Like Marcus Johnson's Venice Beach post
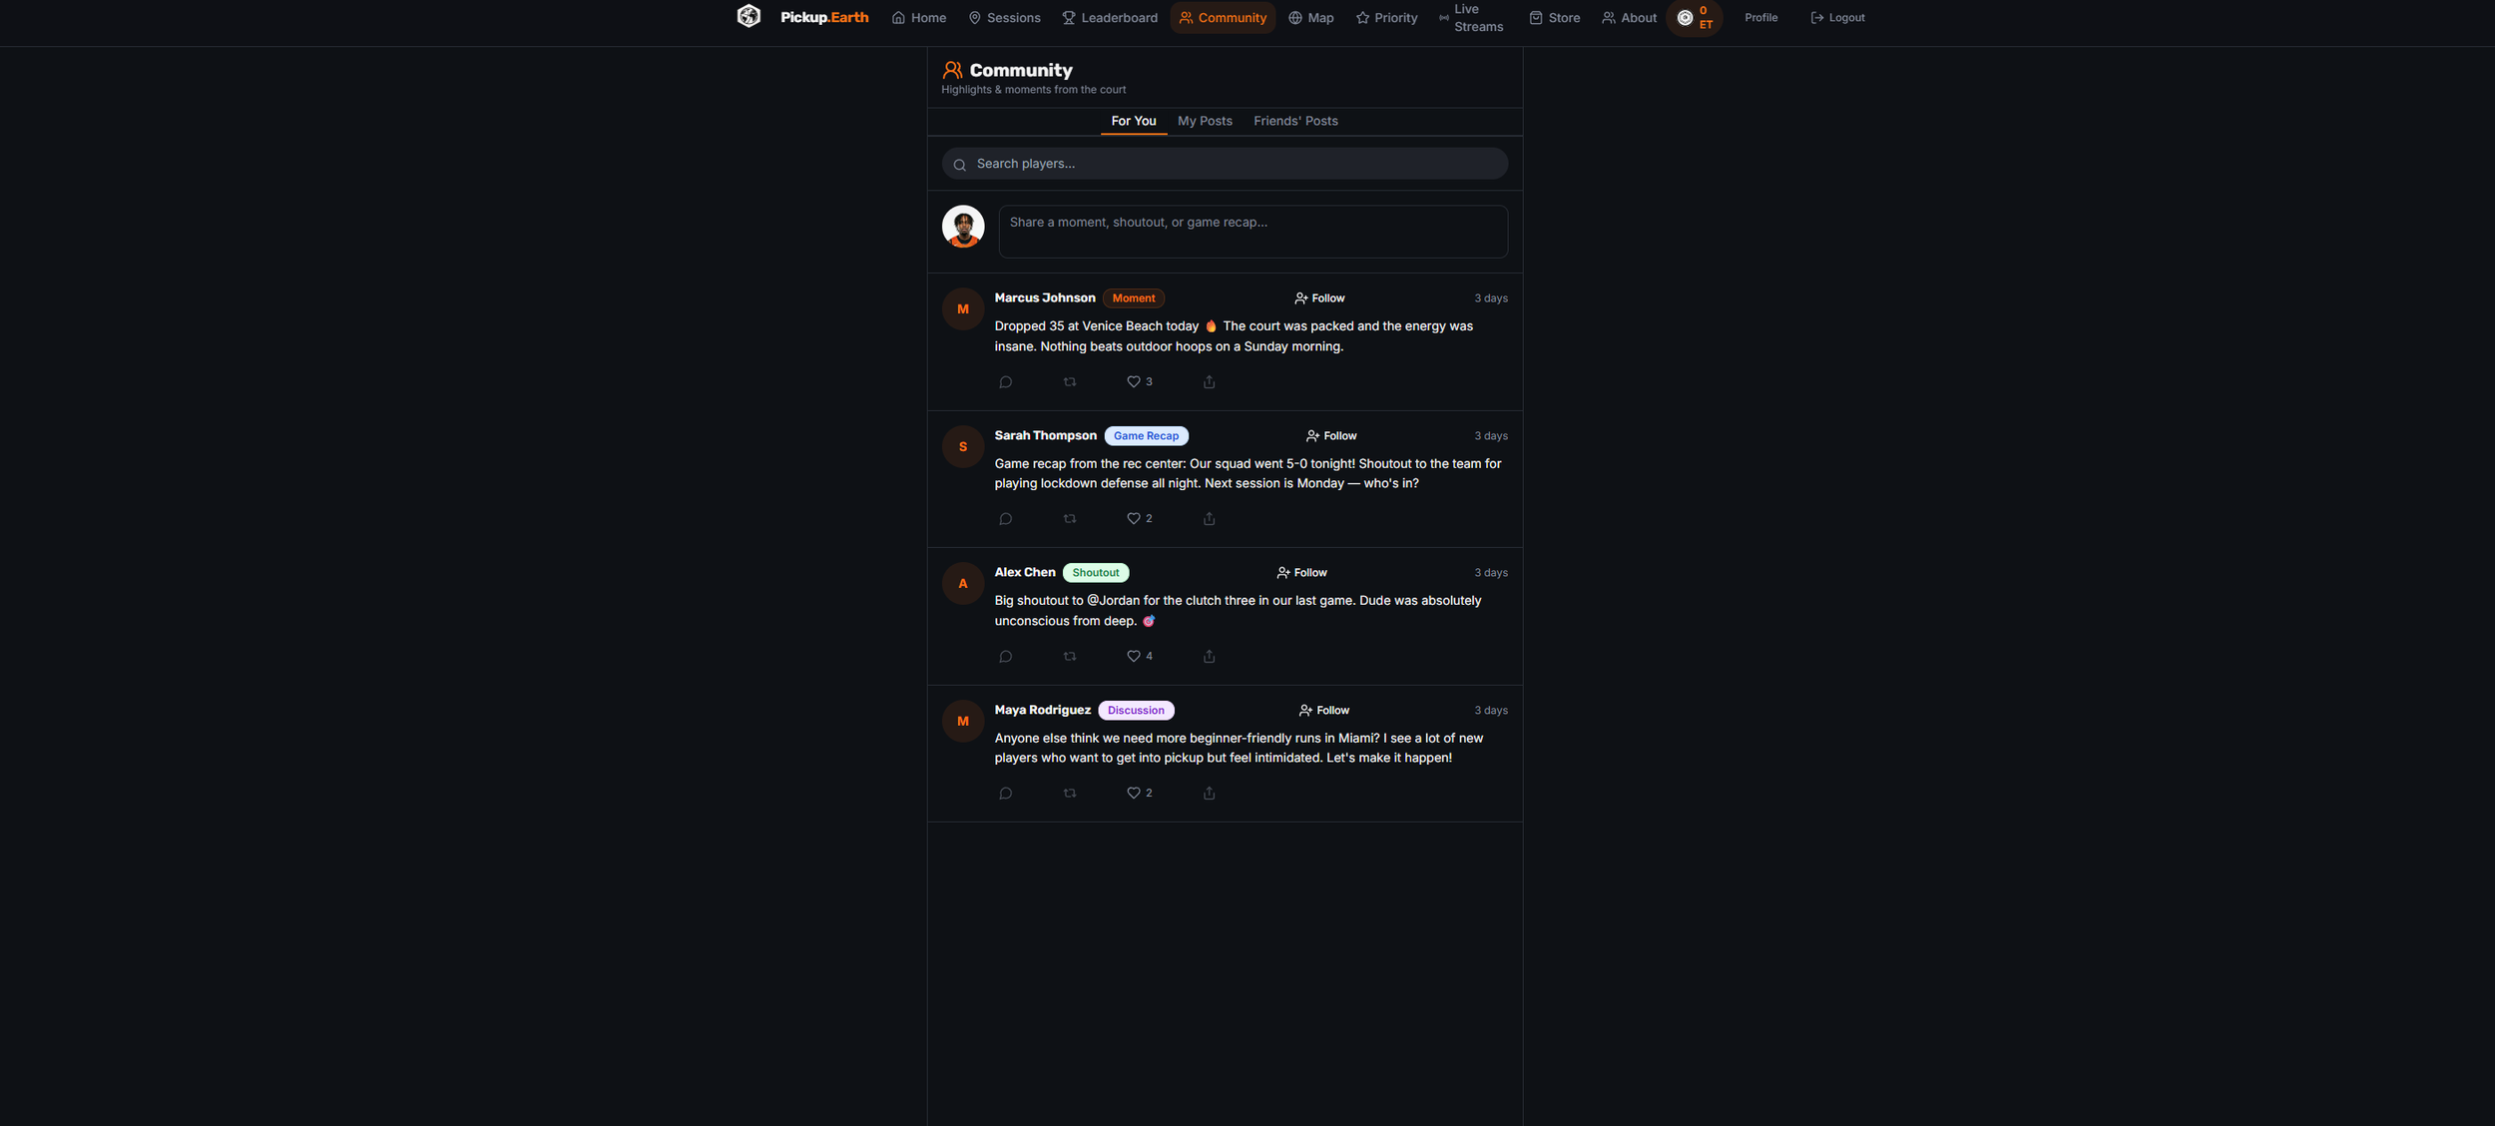The image size is (2495, 1126). [x=1139, y=381]
